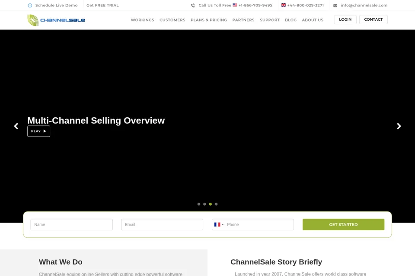This screenshot has height=276, width=415.
Task: Go to the Blog page
Action: coord(290,20)
